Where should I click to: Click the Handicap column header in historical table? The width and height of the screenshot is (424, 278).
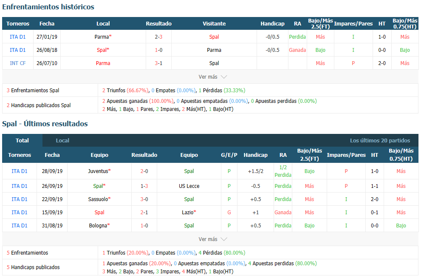272,24
